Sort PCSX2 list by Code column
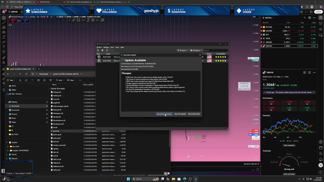 [108, 54]
